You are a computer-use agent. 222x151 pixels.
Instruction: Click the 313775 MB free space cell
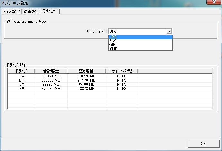[x=86, y=76]
